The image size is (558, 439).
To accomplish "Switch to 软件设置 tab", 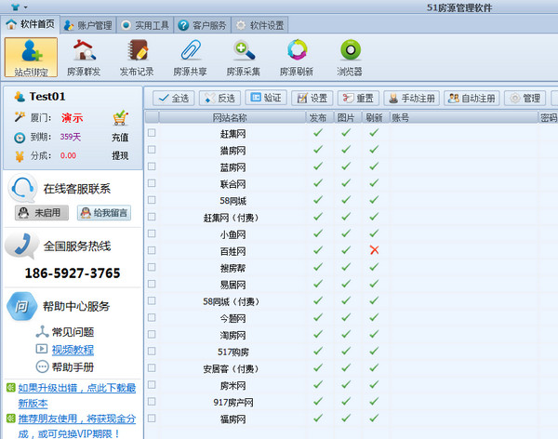I will pyautogui.click(x=260, y=25).
